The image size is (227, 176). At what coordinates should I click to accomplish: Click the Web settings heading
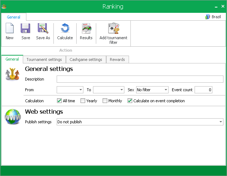pos(44,112)
